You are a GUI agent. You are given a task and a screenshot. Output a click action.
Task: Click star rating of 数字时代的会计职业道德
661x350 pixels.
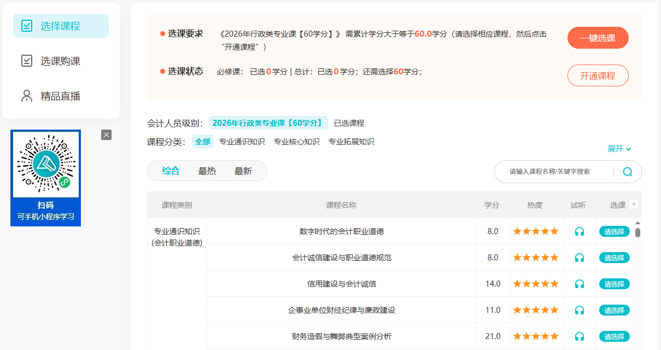[536, 231]
